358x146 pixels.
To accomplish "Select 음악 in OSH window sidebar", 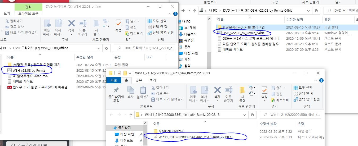I will 184,66.
